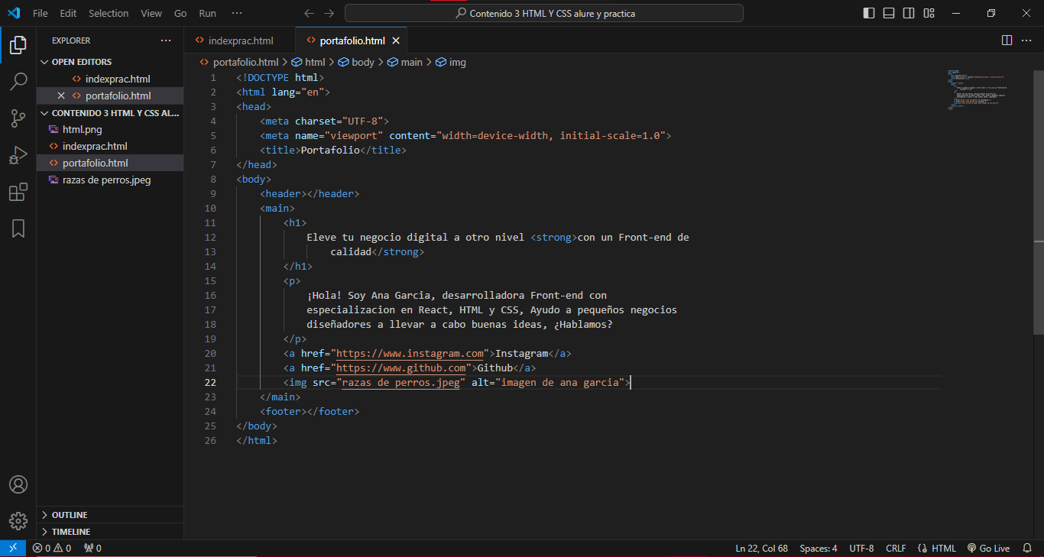Click the VS Code logo icon

tap(14, 13)
